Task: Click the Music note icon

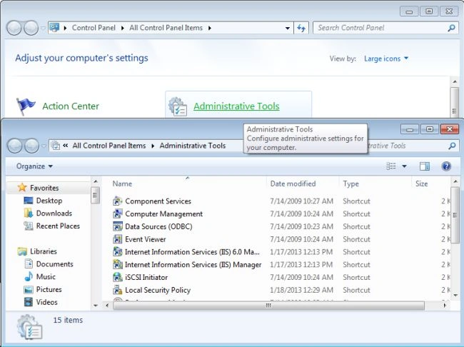Action: tap(29, 276)
